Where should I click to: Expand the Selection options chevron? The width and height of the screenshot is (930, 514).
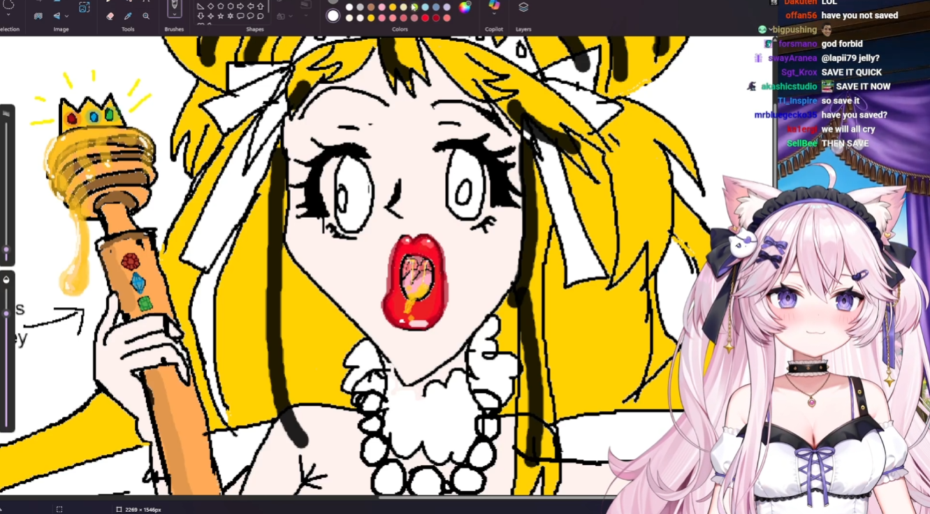[10, 13]
